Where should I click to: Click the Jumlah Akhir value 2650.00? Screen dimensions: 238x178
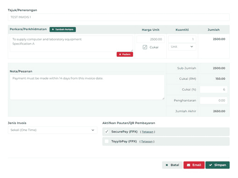pyautogui.click(x=219, y=111)
